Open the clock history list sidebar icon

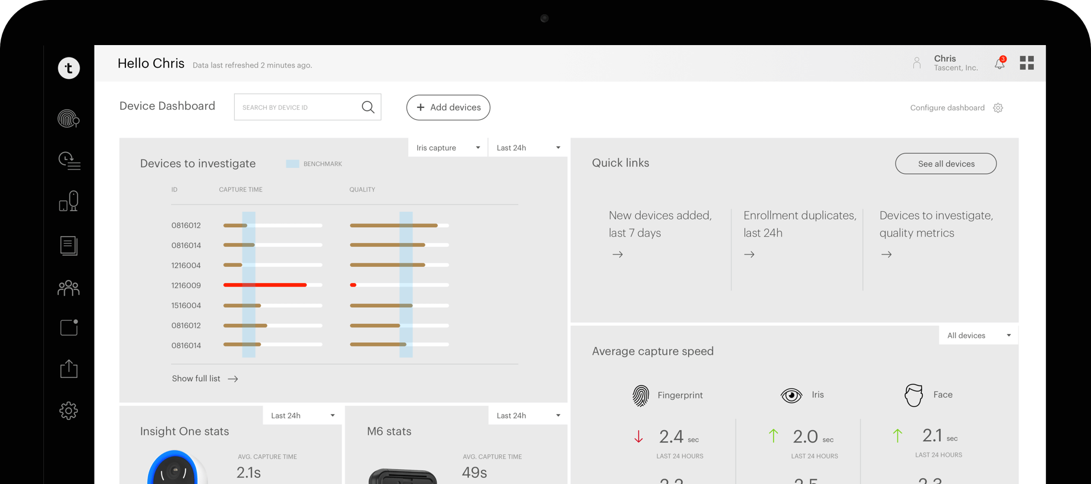69,160
